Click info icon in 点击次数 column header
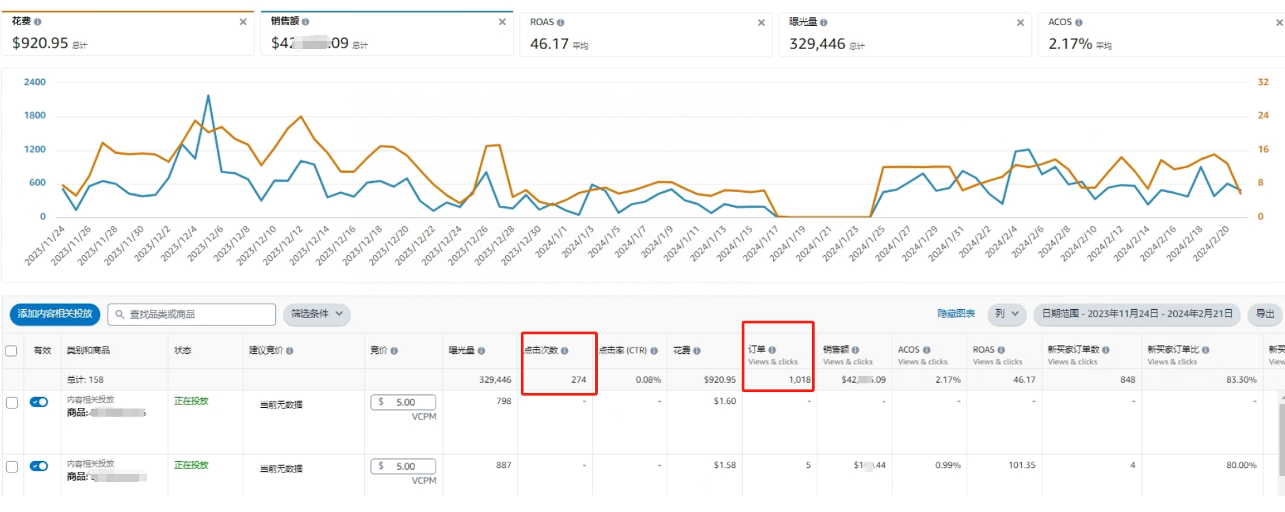The height and width of the screenshot is (512, 1285). pos(564,351)
